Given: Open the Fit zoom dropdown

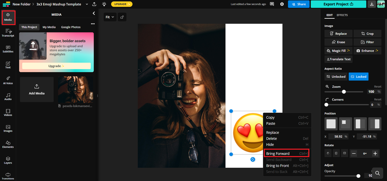Looking at the screenshot, I should (110, 17).
